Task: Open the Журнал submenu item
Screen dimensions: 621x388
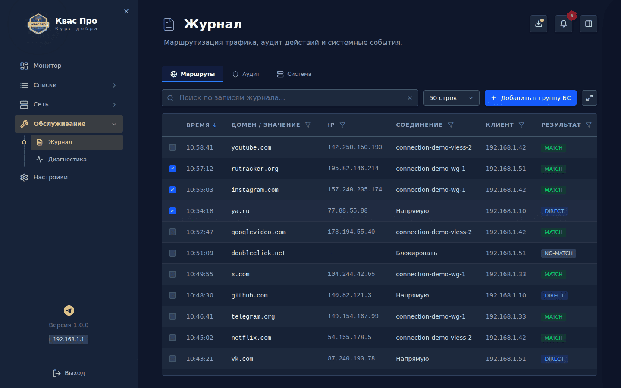Action: point(77,142)
